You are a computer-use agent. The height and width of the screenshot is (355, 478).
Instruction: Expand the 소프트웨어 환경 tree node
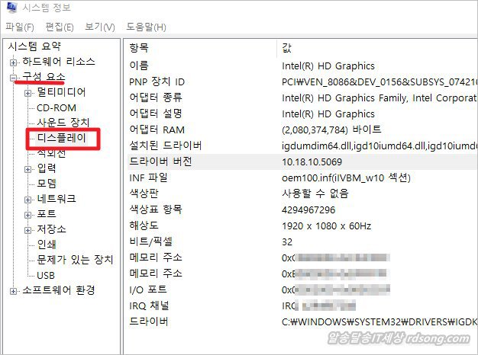(x=13, y=290)
